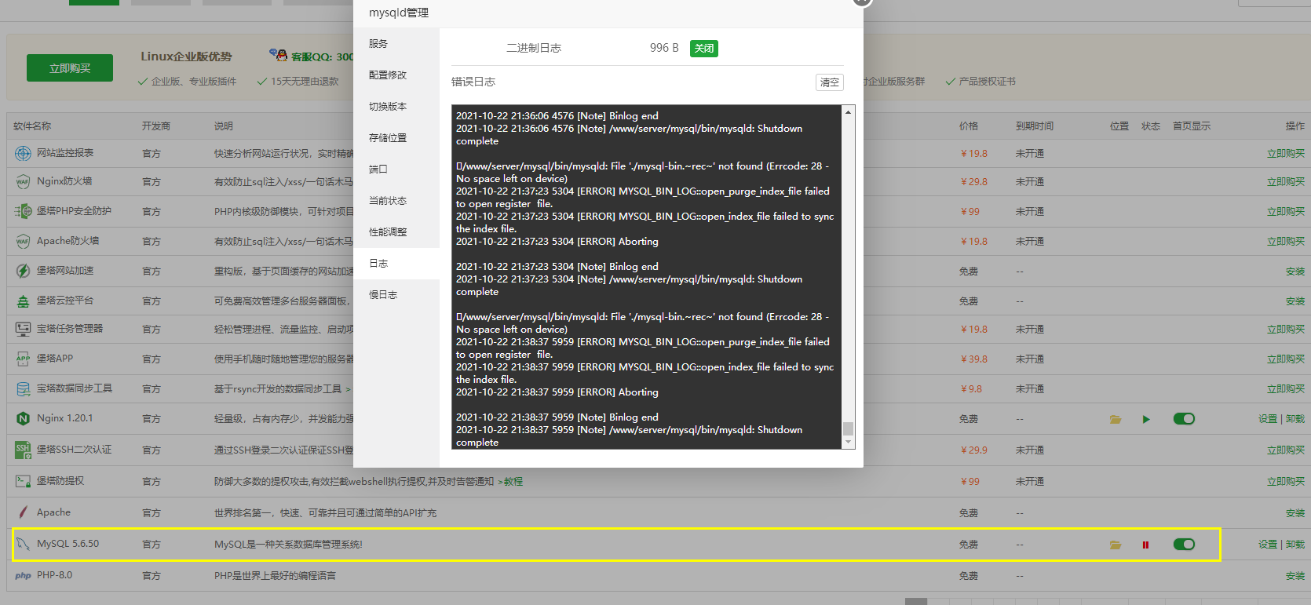Click the MySQL 5.6.50 dolphin icon
The height and width of the screenshot is (605, 1311).
tap(23, 544)
